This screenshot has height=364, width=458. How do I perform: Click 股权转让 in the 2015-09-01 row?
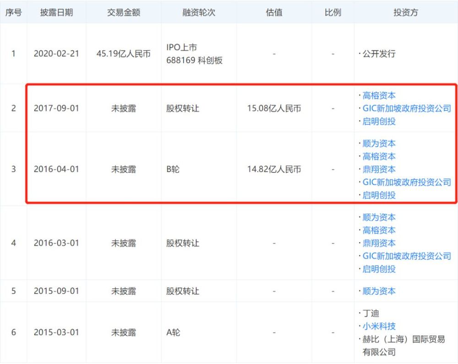(x=183, y=291)
